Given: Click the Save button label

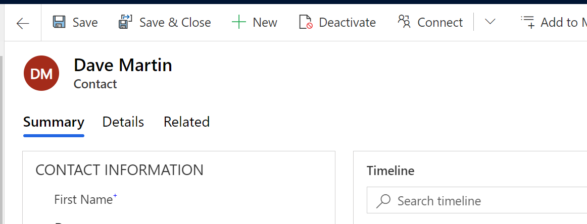Looking at the screenshot, I should pyautogui.click(x=85, y=22).
